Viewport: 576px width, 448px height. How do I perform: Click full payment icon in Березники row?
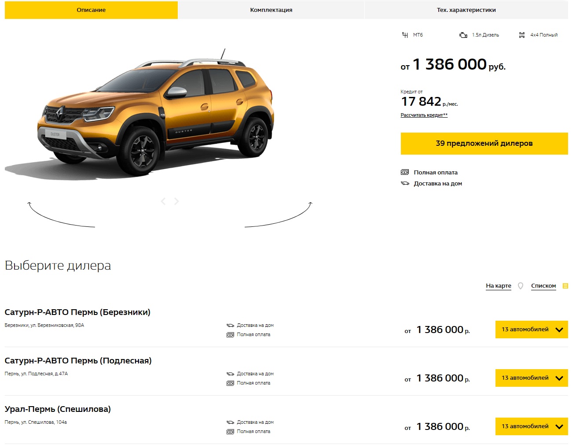click(x=230, y=335)
